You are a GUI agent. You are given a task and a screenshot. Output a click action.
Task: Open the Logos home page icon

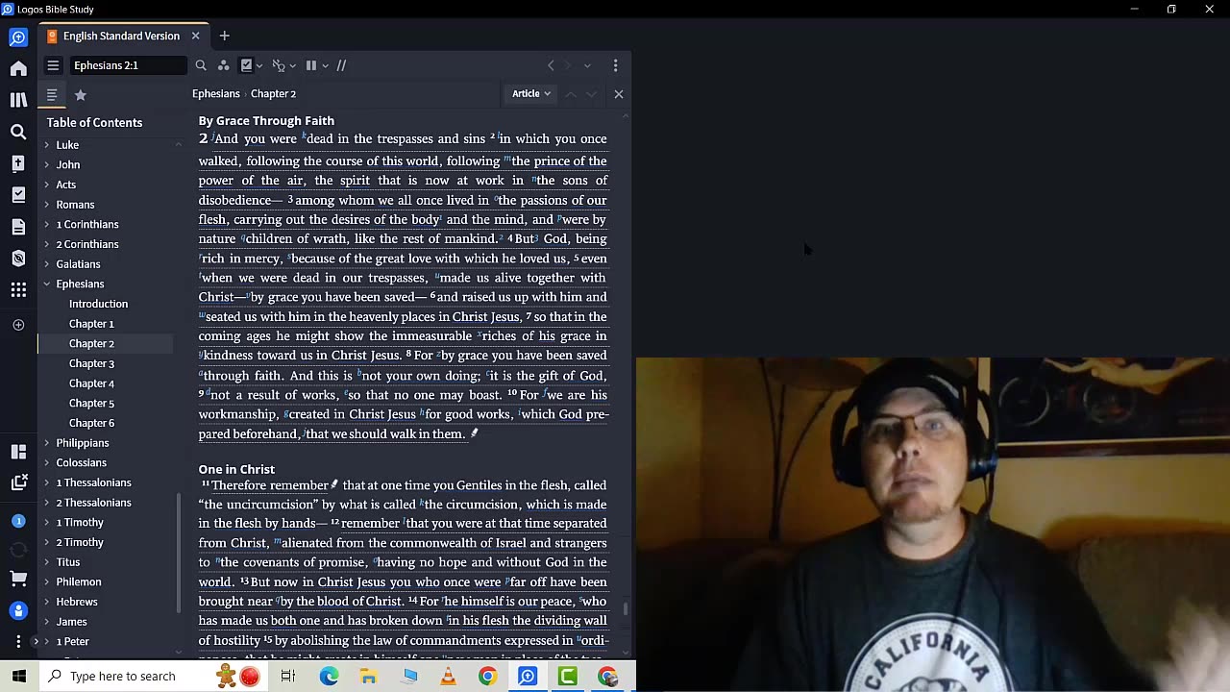tap(18, 68)
